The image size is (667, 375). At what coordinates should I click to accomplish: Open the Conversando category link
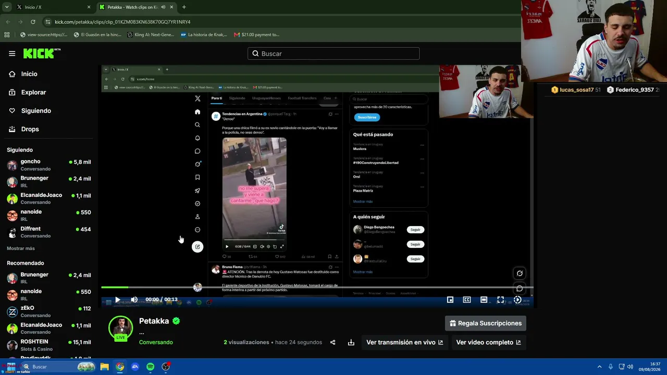point(156,342)
